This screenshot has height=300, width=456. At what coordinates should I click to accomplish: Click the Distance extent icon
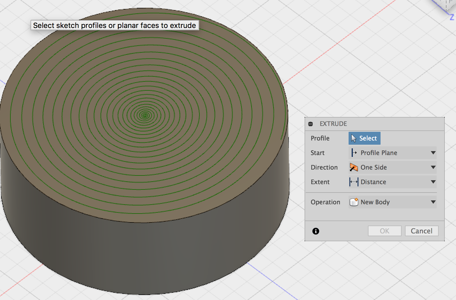[354, 182]
